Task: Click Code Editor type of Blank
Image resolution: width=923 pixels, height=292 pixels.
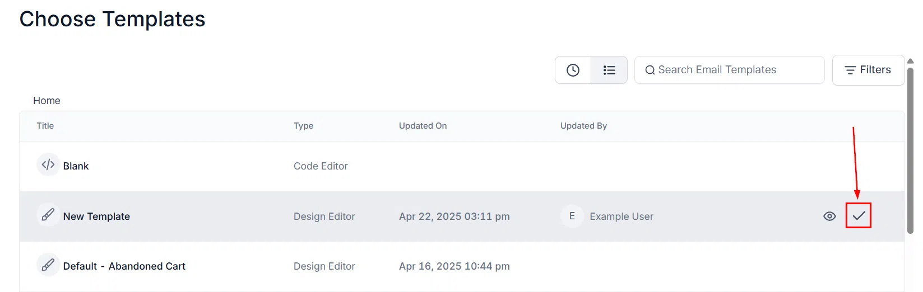Action: coord(321,166)
